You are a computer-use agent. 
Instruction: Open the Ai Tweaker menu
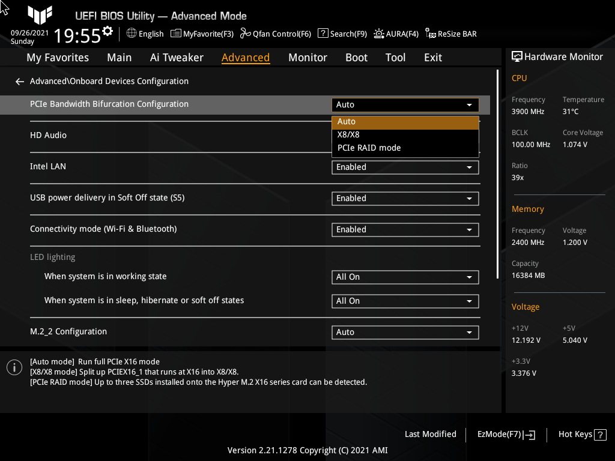(177, 57)
